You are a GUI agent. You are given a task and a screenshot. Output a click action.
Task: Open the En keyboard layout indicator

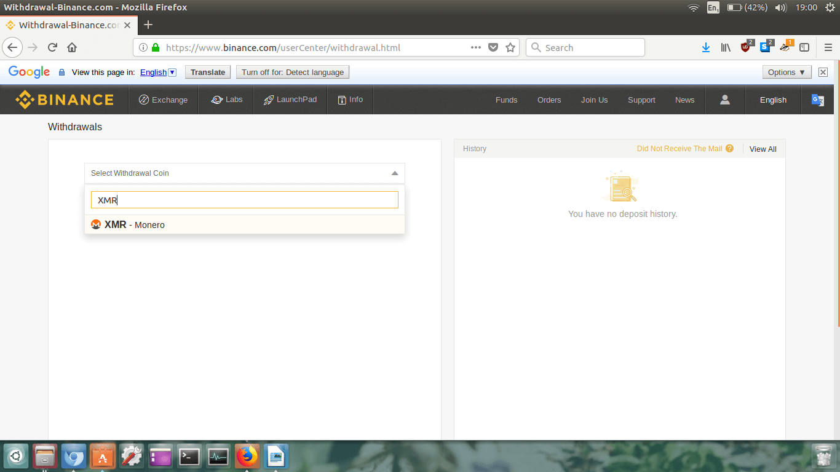click(713, 7)
